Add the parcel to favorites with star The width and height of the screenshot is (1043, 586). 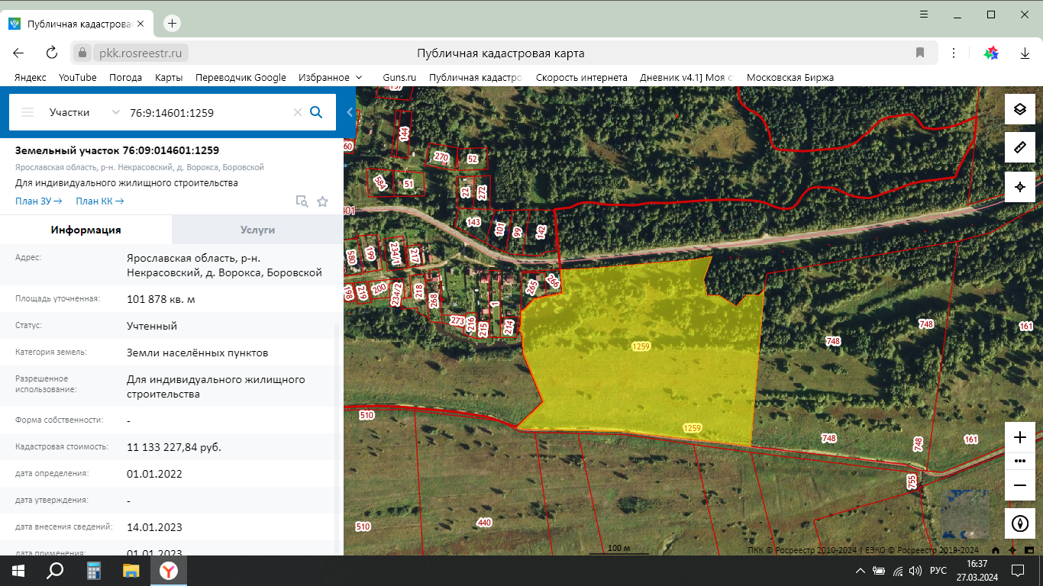[x=322, y=201]
